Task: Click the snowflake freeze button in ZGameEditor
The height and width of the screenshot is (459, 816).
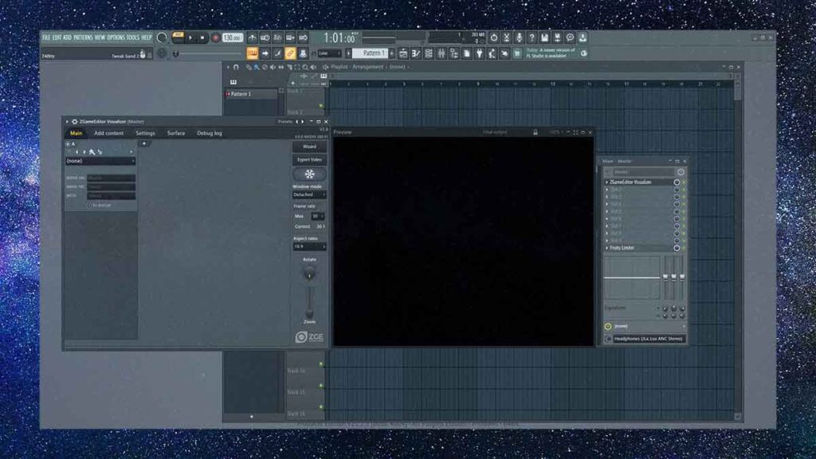Action: pos(309,174)
